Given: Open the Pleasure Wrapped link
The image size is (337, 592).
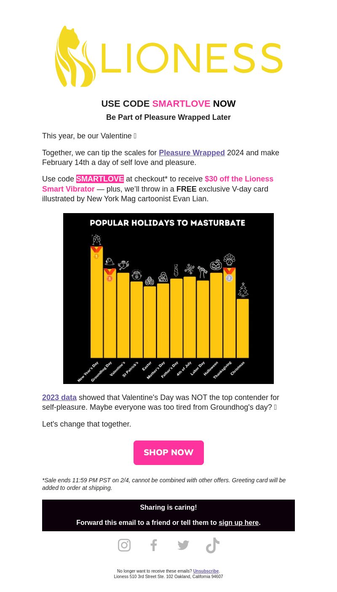Looking at the screenshot, I should (x=192, y=153).
